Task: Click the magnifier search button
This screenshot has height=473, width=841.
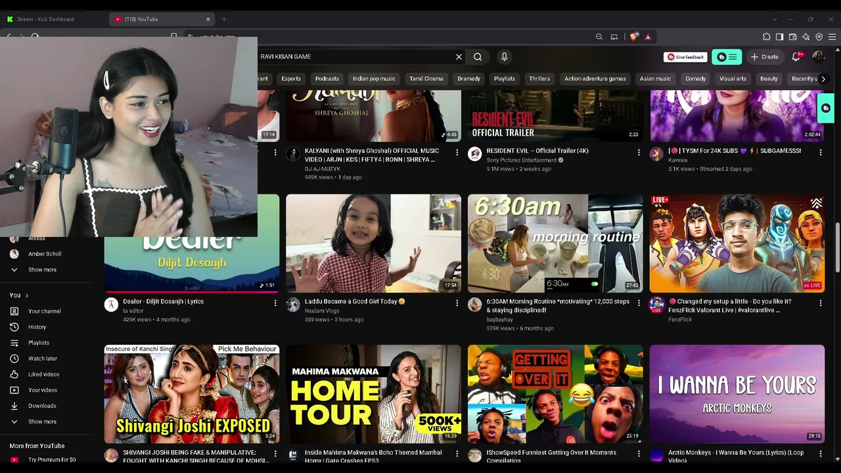Action: coord(478,57)
